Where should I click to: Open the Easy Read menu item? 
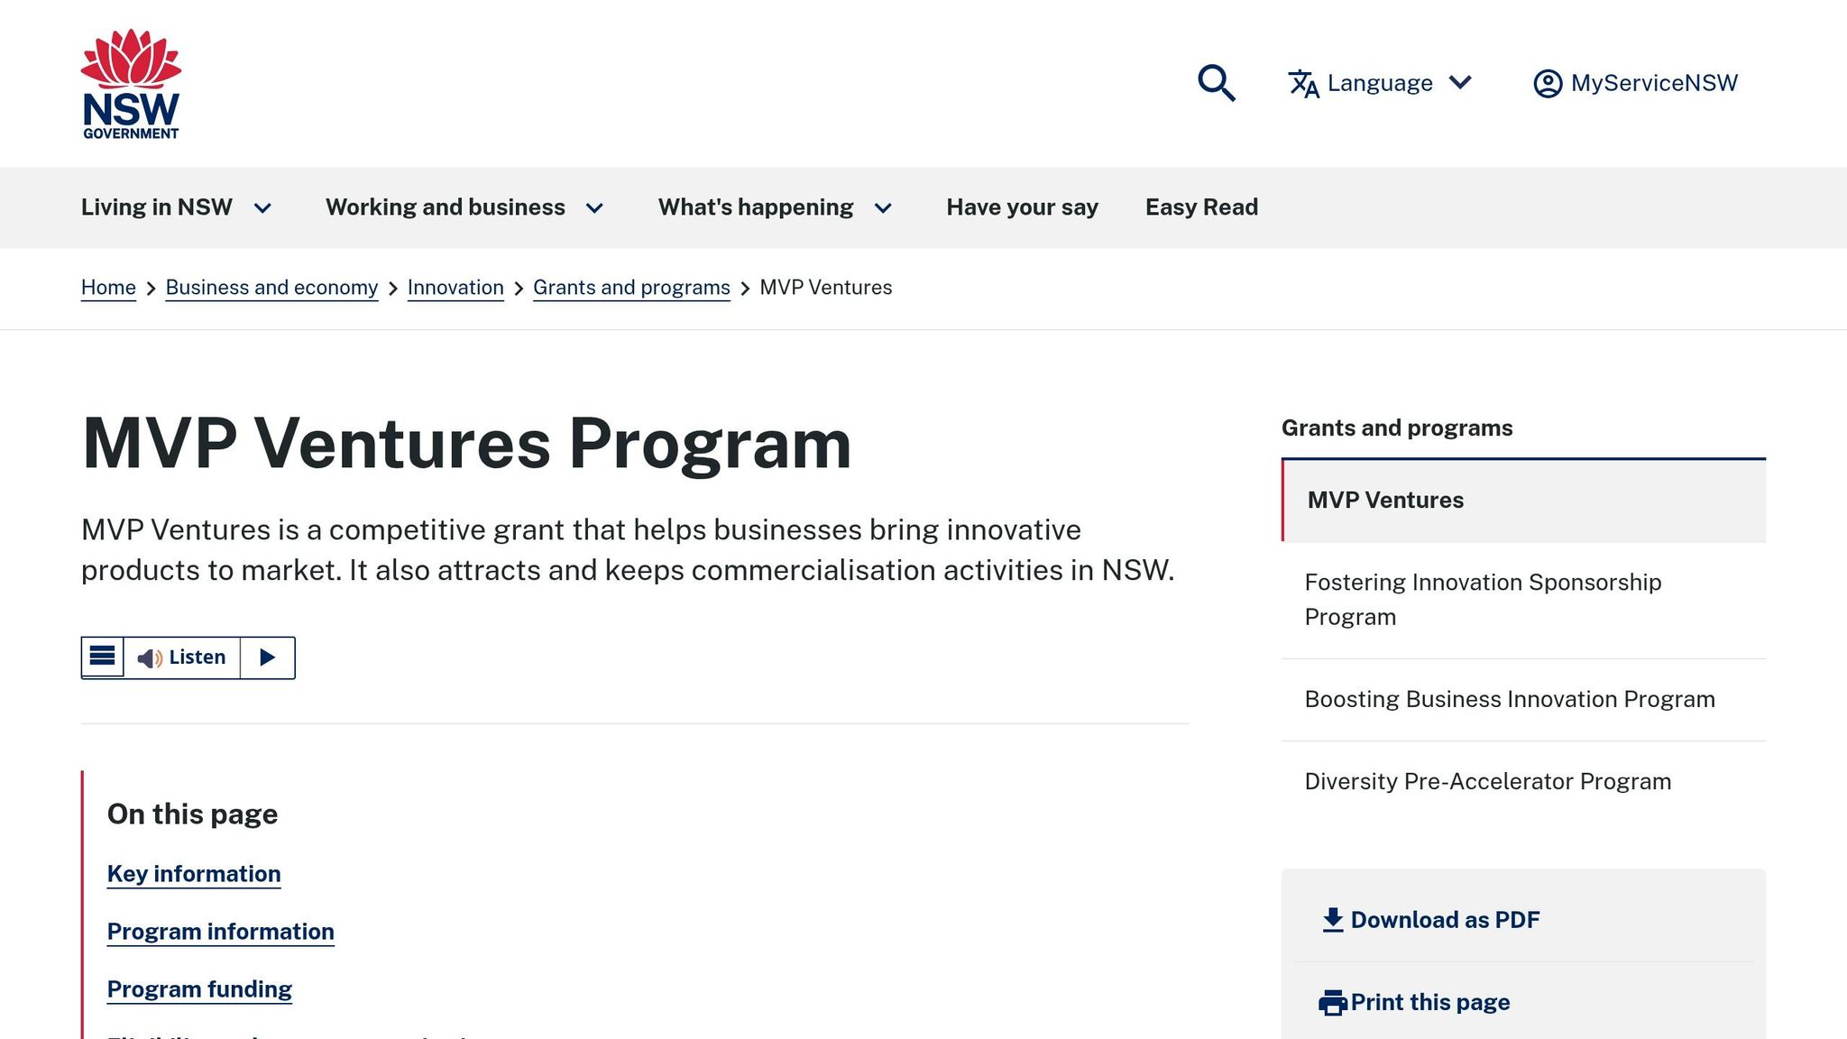pos(1201,207)
